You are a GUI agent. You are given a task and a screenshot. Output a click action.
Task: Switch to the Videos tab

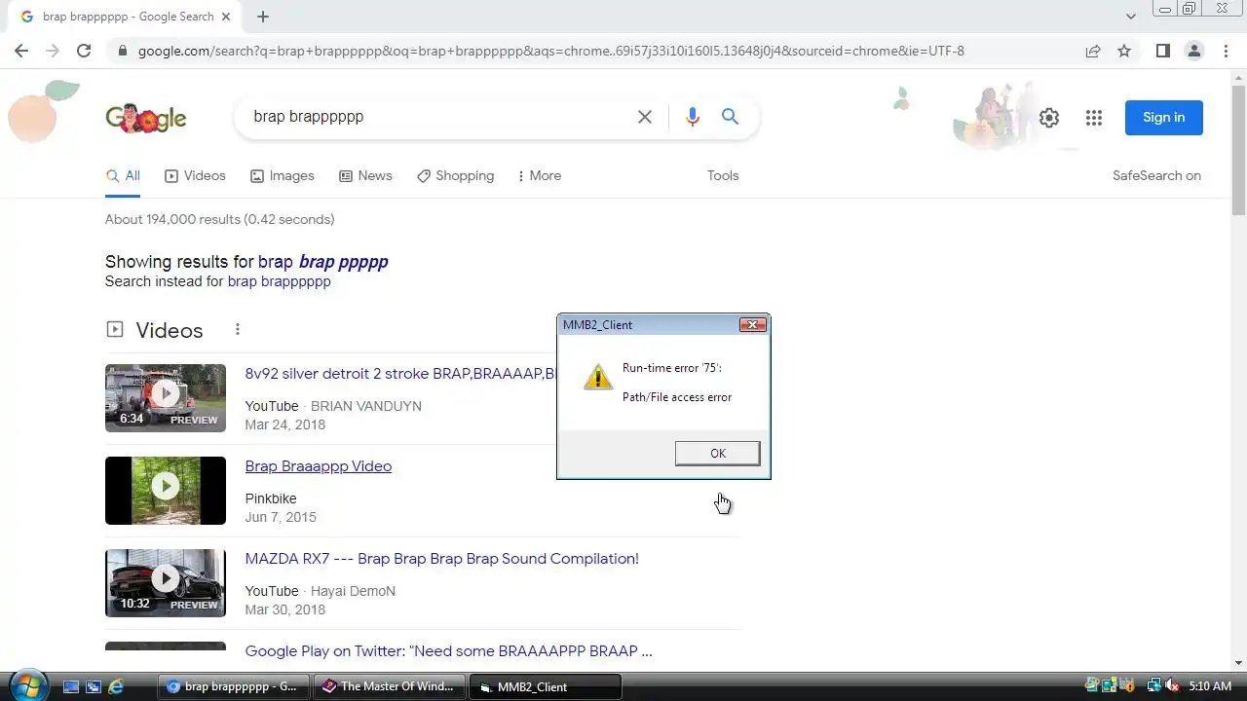(x=195, y=176)
